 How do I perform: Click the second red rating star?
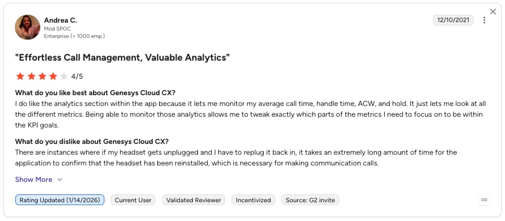tap(31, 76)
